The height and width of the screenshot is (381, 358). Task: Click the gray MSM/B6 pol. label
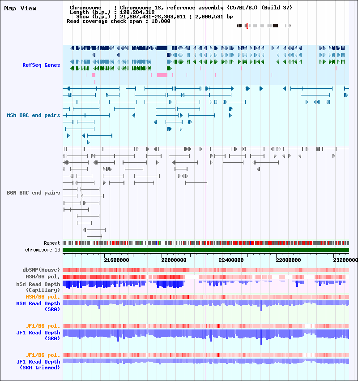(43, 277)
